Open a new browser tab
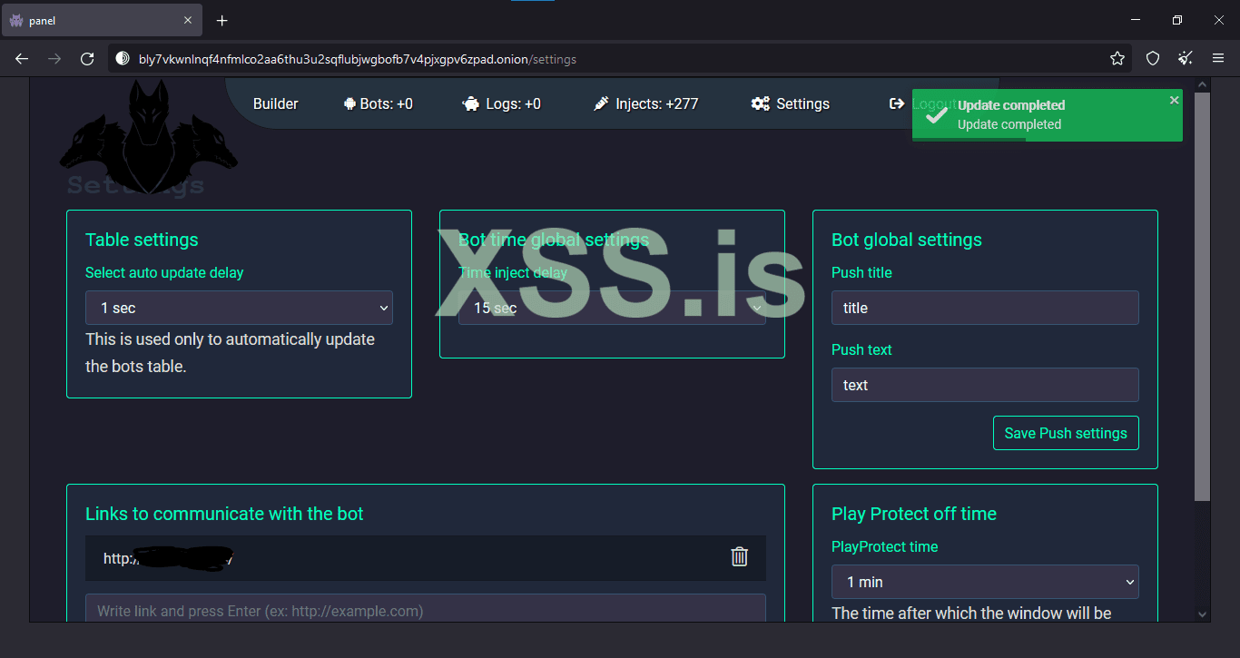Screen dimensions: 1240x658 tap(222, 20)
